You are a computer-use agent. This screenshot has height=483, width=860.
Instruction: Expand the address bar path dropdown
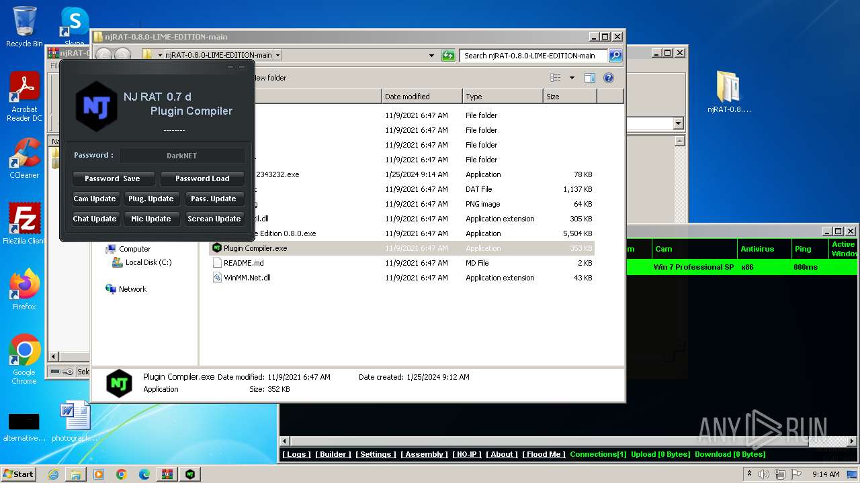278,56
